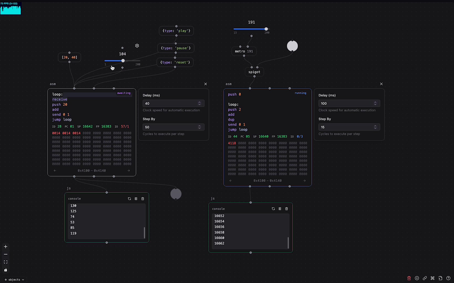Screen dimensions: 454x283
Task: Click the left asm IO value 57/1
Action: click(x=125, y=127)
